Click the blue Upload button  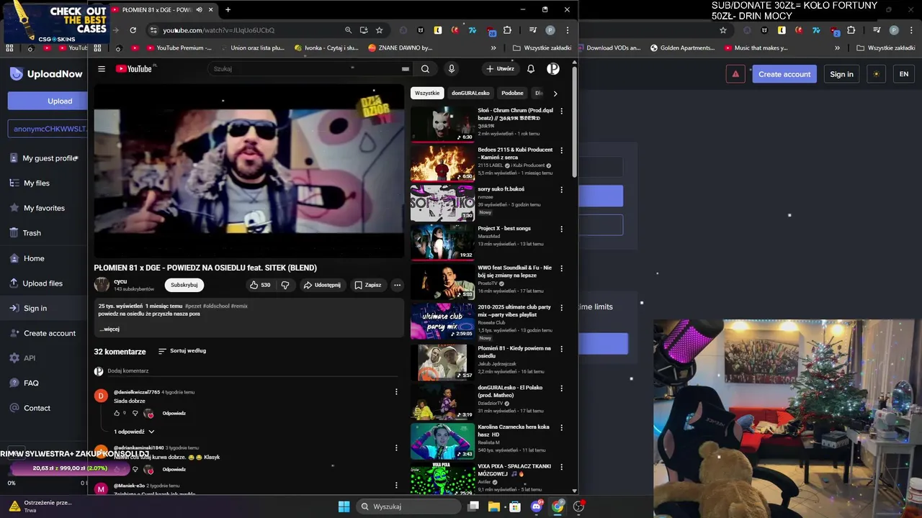click(48, 101)
